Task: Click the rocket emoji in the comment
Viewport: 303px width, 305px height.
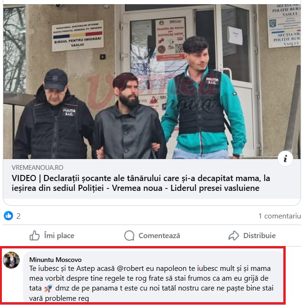Action: [48, 289]
